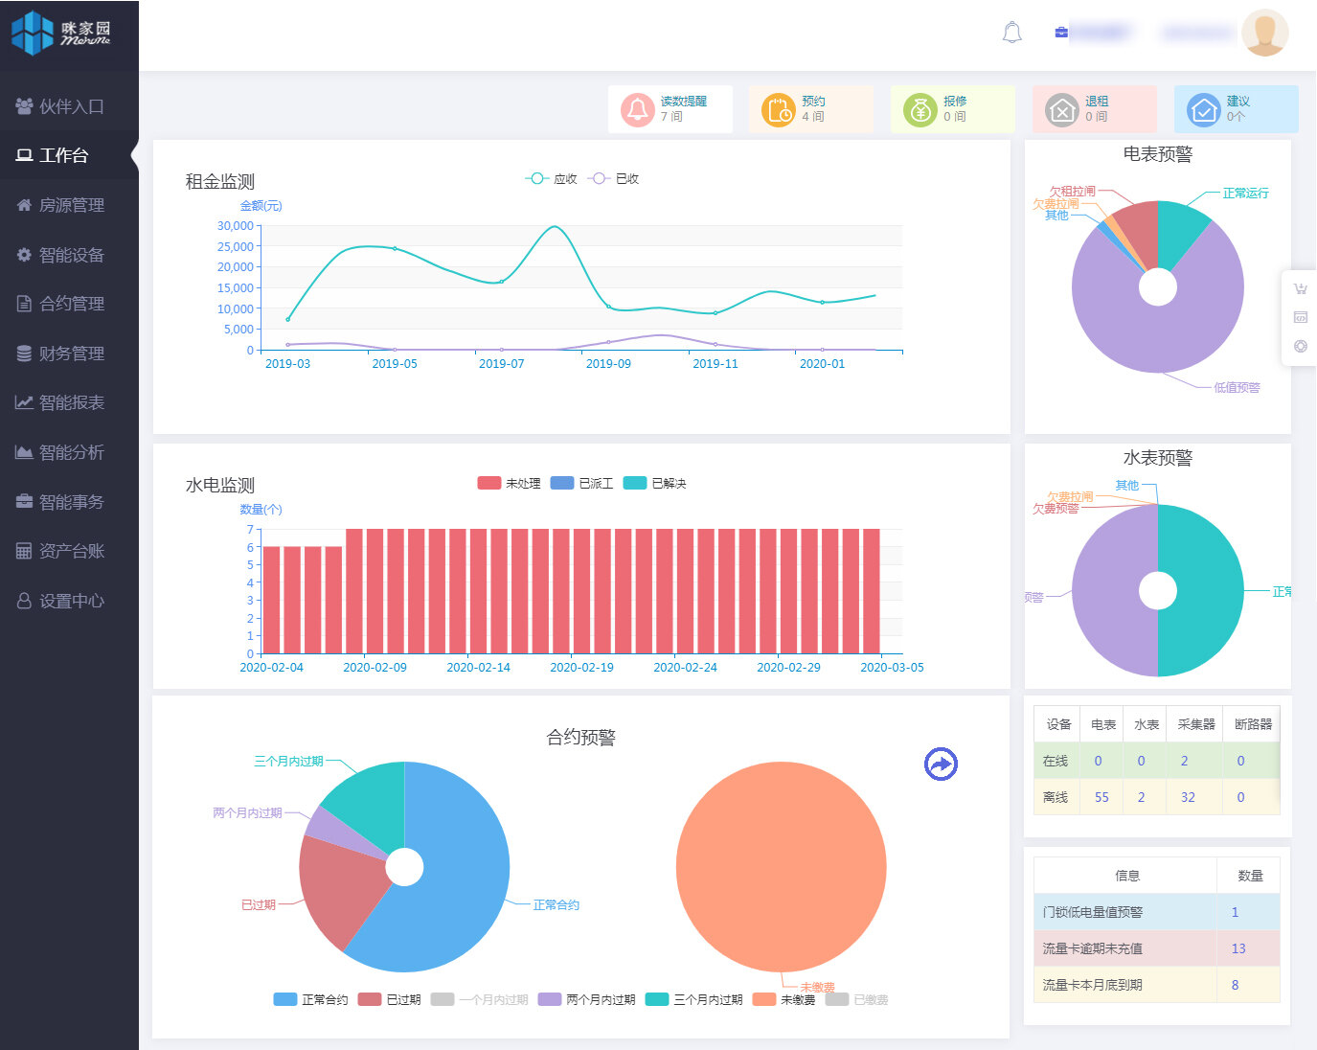Open 设置中心 sidebar menu
The image size is (1317, 1050).
[x=69, y=601]
